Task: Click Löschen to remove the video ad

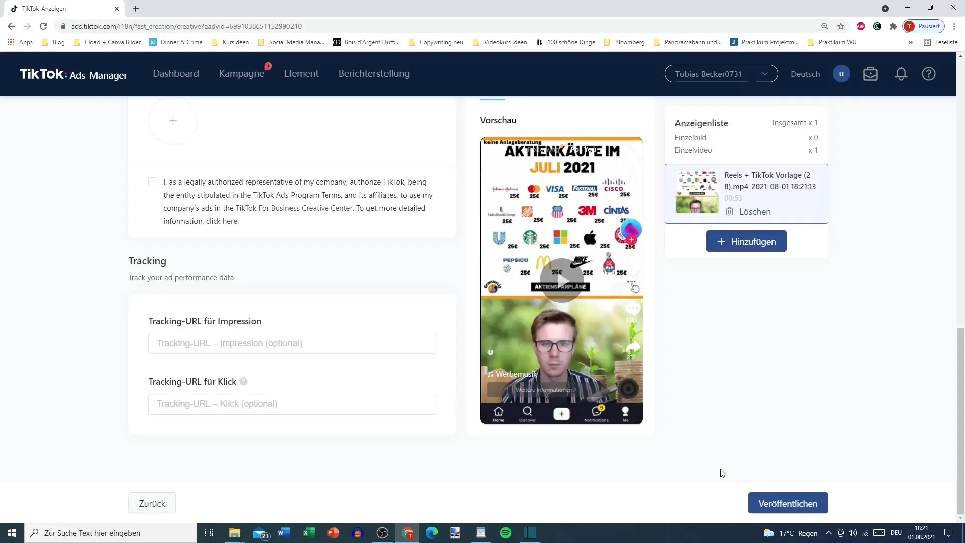Action: [755, 212]
